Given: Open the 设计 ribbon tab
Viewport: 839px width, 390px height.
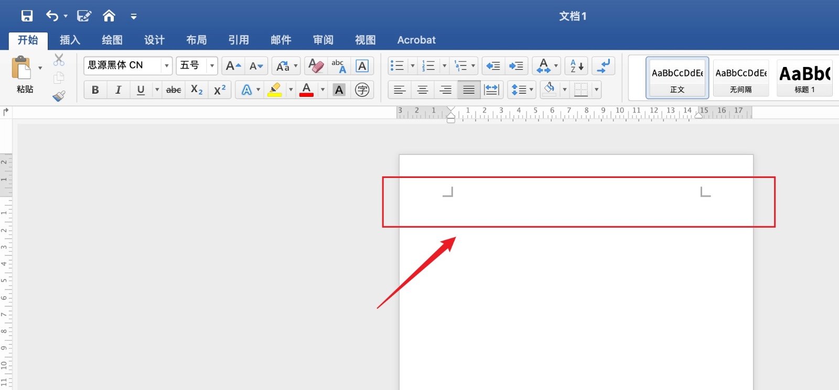Looking at the screenshot, I should 154,40.
